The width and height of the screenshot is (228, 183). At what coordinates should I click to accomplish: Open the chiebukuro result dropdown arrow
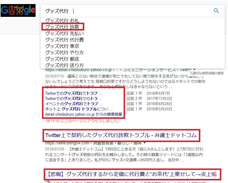[x=194, y=69]
